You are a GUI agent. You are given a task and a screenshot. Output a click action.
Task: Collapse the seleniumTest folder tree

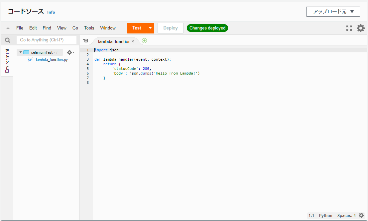pyautogui.click(x=21, y=52)
